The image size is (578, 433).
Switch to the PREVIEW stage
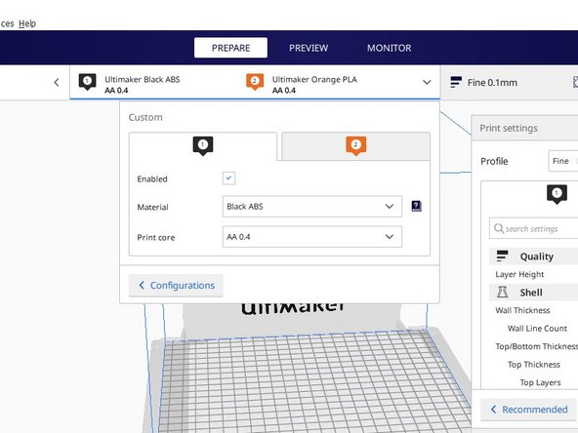(x=309, y=48)
